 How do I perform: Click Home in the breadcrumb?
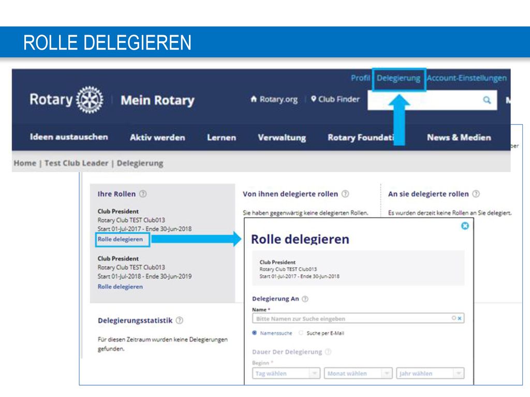25,163
